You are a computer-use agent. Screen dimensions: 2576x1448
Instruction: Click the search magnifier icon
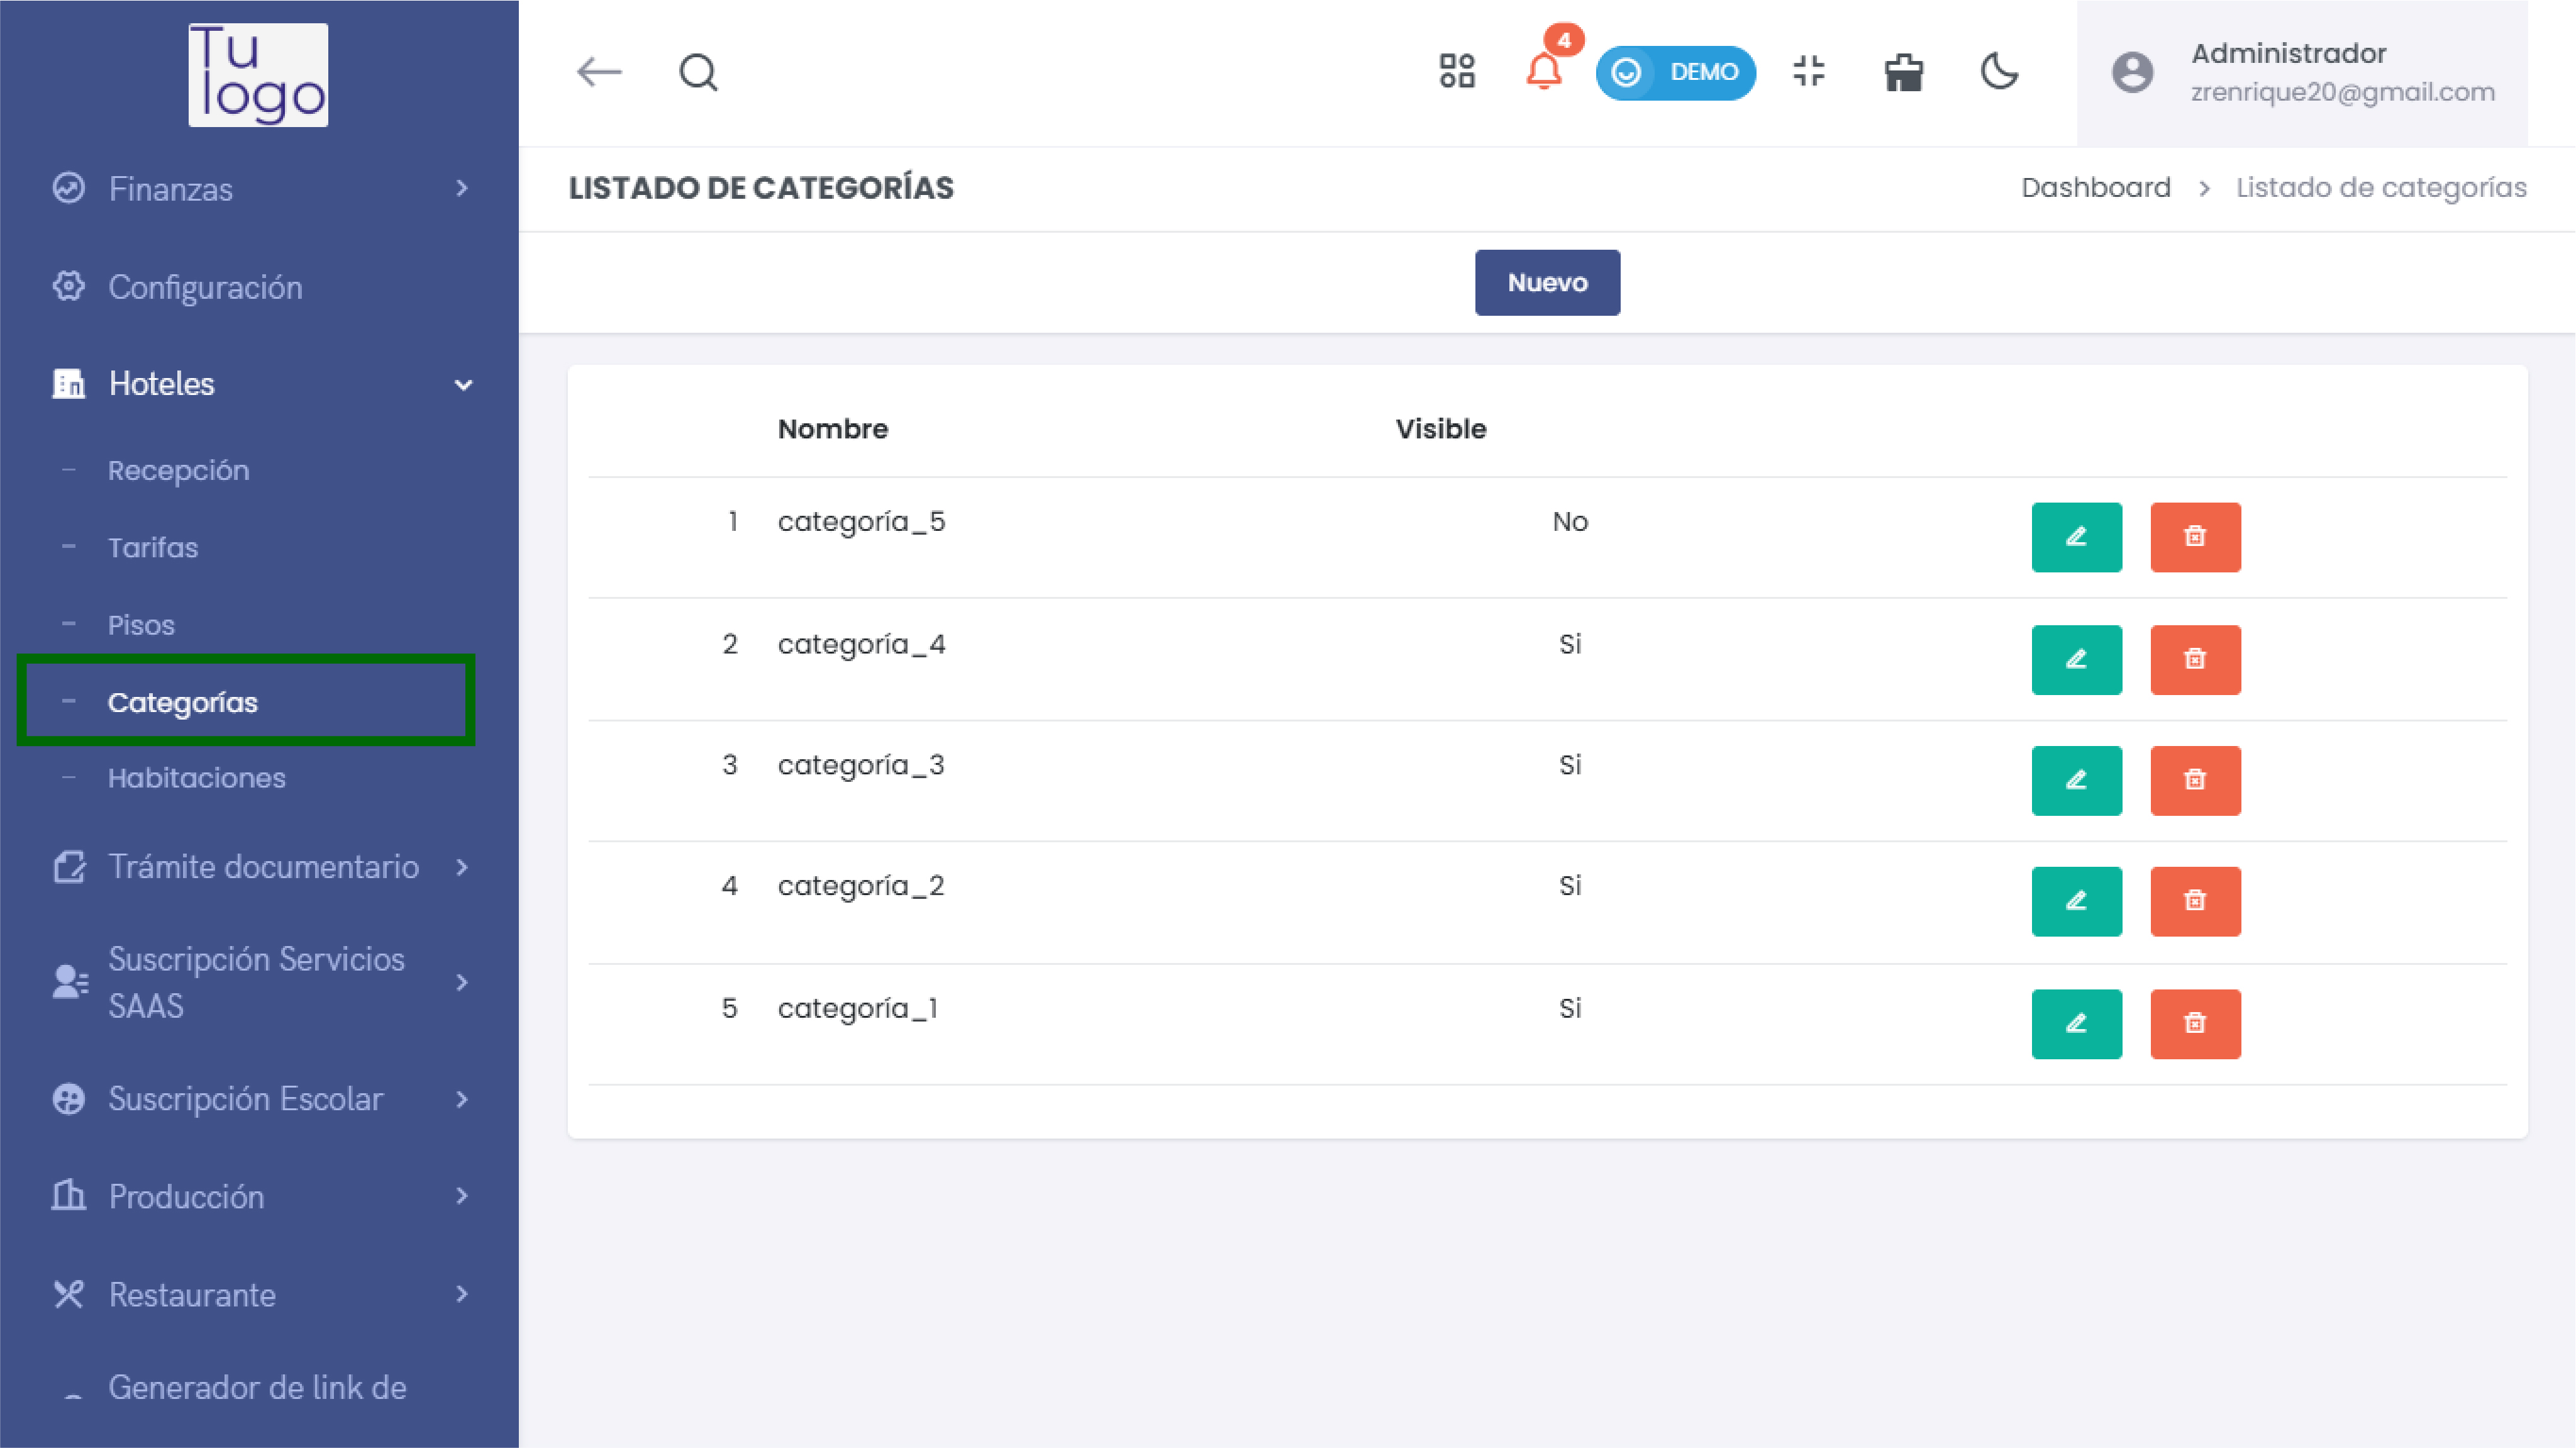(x=698, y=72)
